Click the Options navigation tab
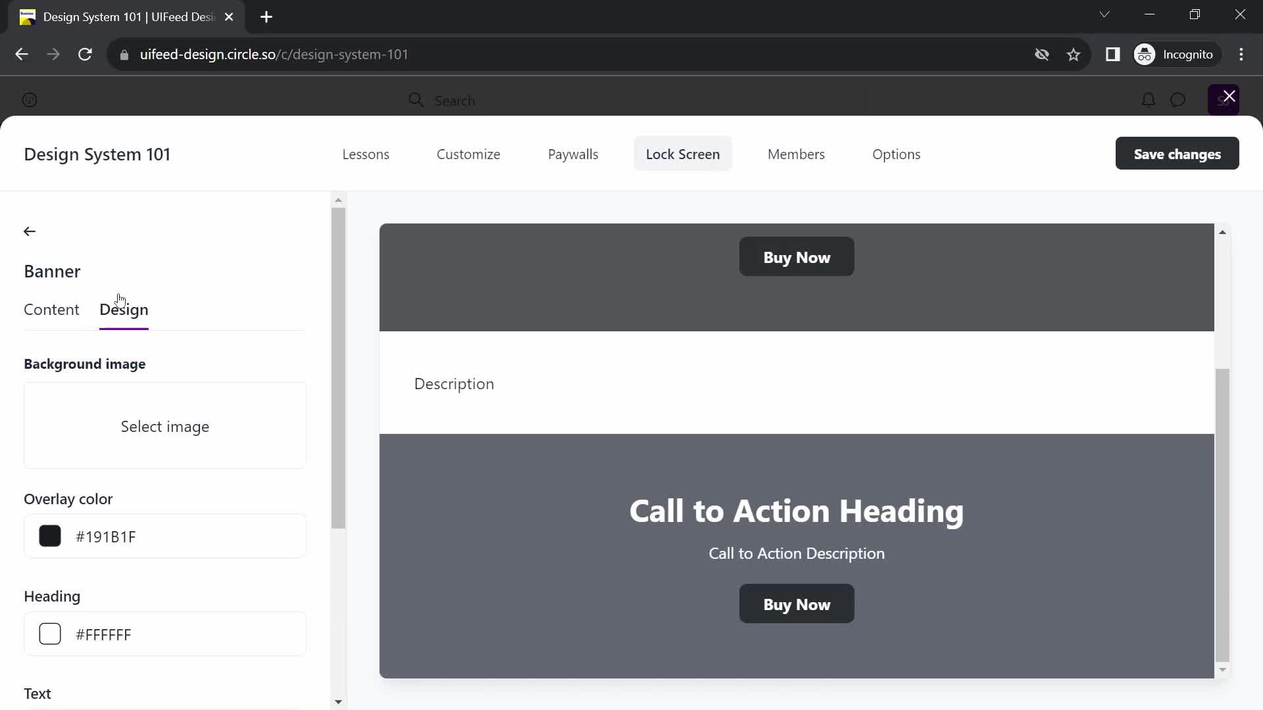The width and height of the screenshot is (1263, 710). pos(896,154)
